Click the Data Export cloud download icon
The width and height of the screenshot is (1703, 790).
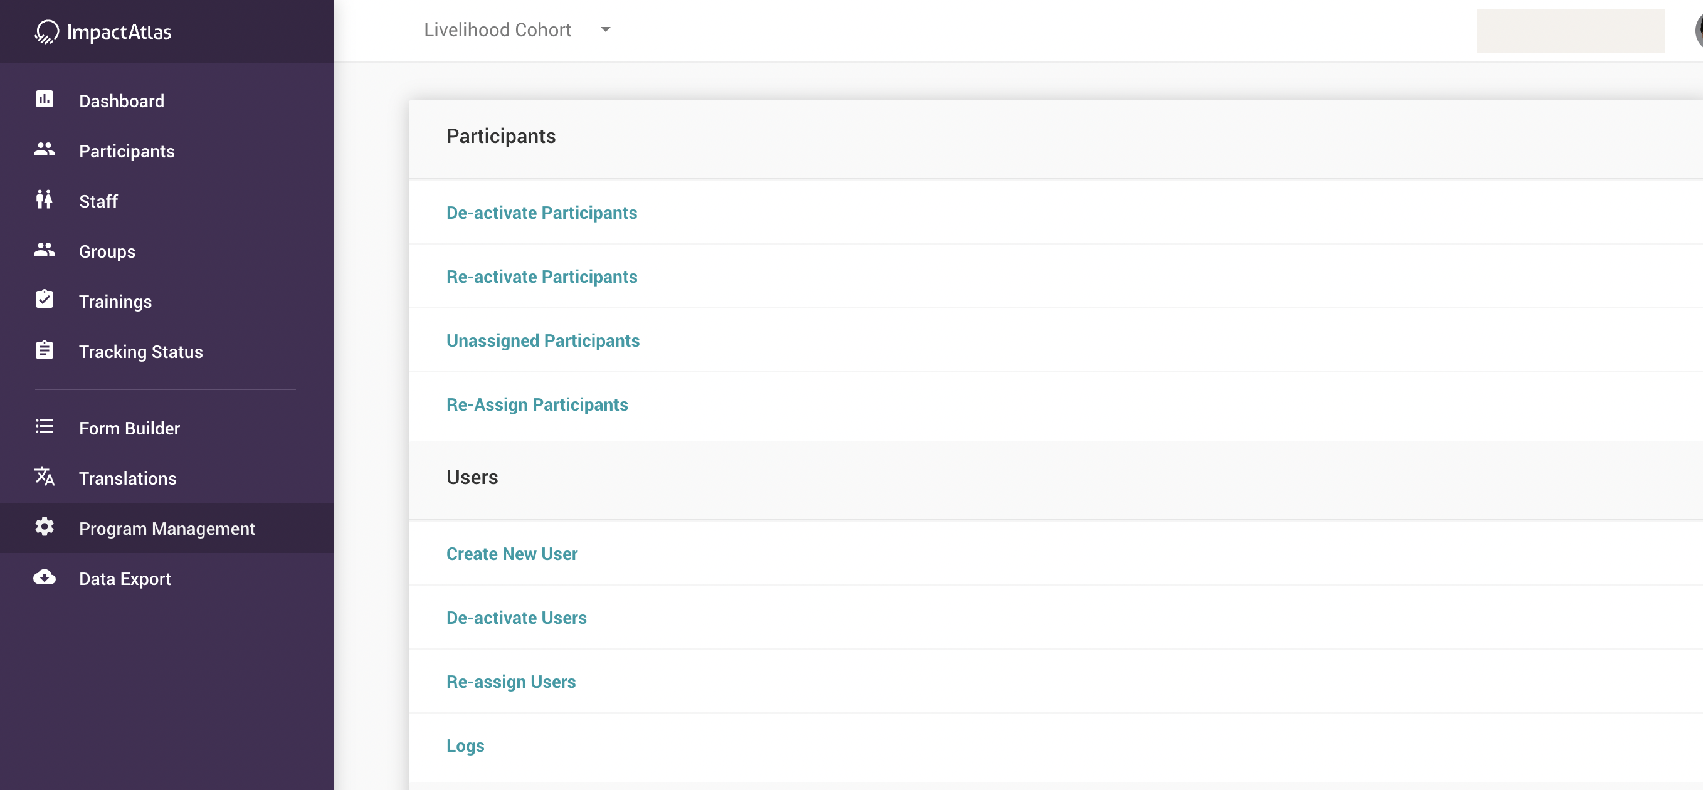point(44,577)
